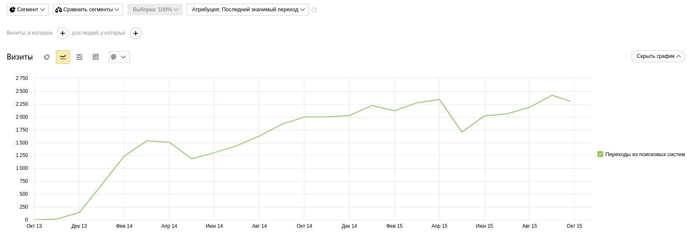Viewport: 688px width, 239px height.
Task: Switch to stacked area chart view
Action: (79, 57)
